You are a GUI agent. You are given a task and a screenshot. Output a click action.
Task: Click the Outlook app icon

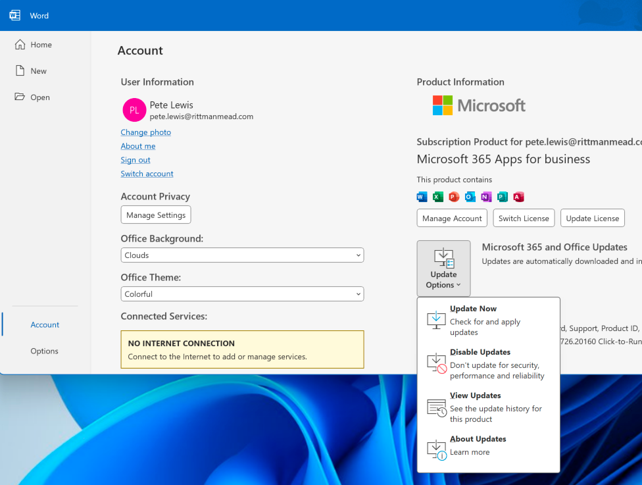point(470,197)
